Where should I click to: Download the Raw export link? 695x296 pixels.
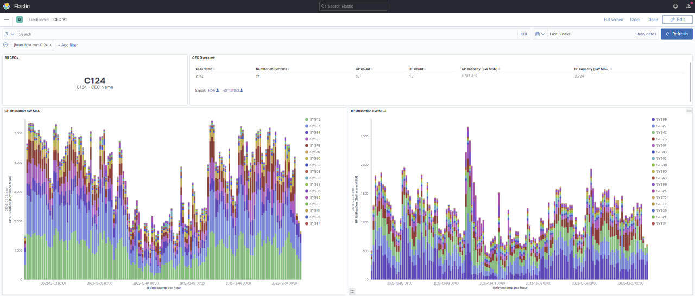213,91
